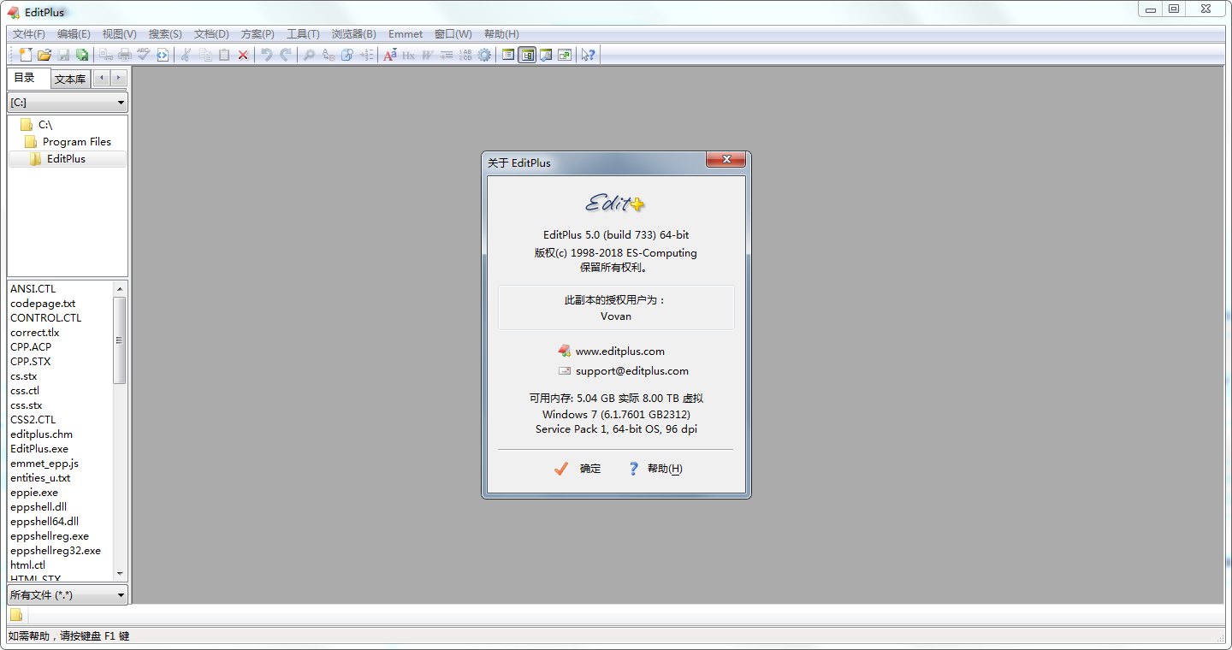Viewport: 1232px width, 650px height.
Task: Select EditPlus.exe in the file list
Action: click(39, 449)
